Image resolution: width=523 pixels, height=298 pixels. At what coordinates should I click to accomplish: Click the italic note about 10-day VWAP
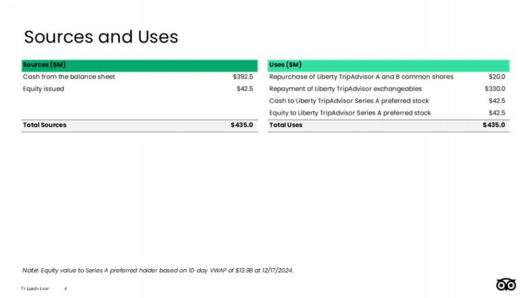(158, 270)
